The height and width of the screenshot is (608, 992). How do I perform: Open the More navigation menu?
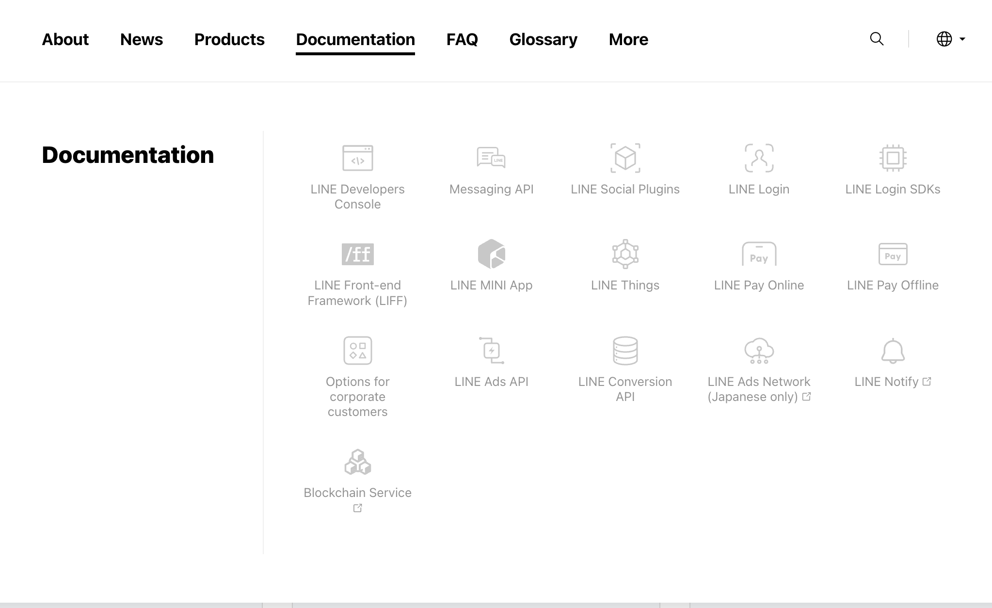[628, 39]
